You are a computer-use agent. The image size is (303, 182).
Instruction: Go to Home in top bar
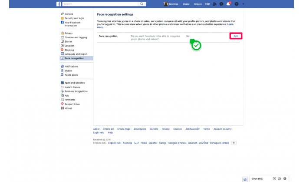click(x=186, y=4)
